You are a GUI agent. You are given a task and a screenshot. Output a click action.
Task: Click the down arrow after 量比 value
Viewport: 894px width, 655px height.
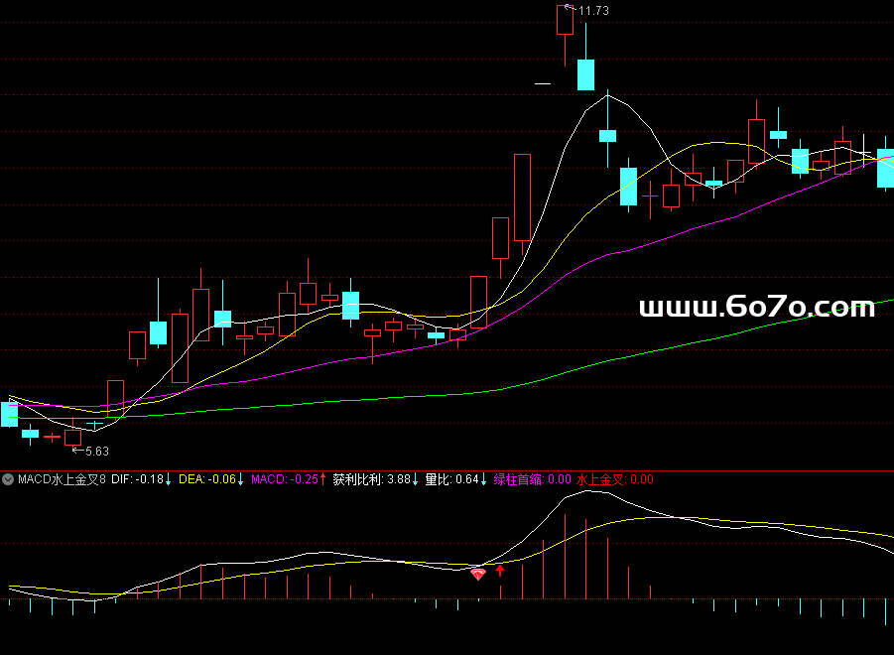483,479
